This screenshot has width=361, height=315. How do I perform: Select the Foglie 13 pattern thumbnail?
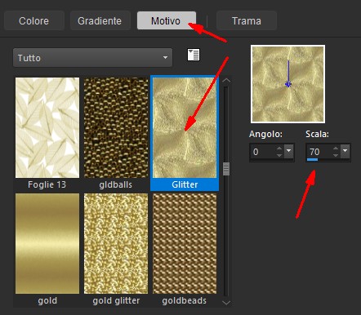pos(47,128)
